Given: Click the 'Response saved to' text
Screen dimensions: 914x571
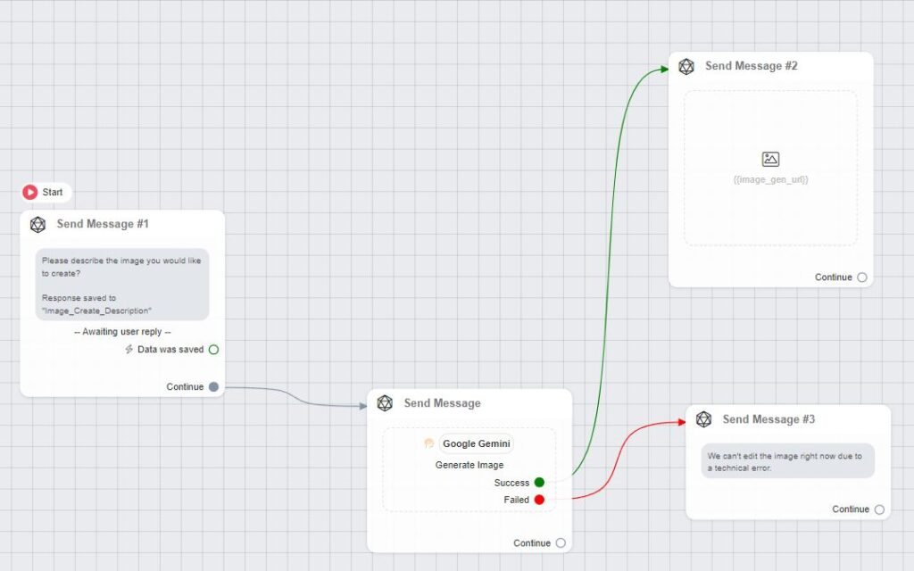Looking at the screenshot, I should (x=79, y=298).
